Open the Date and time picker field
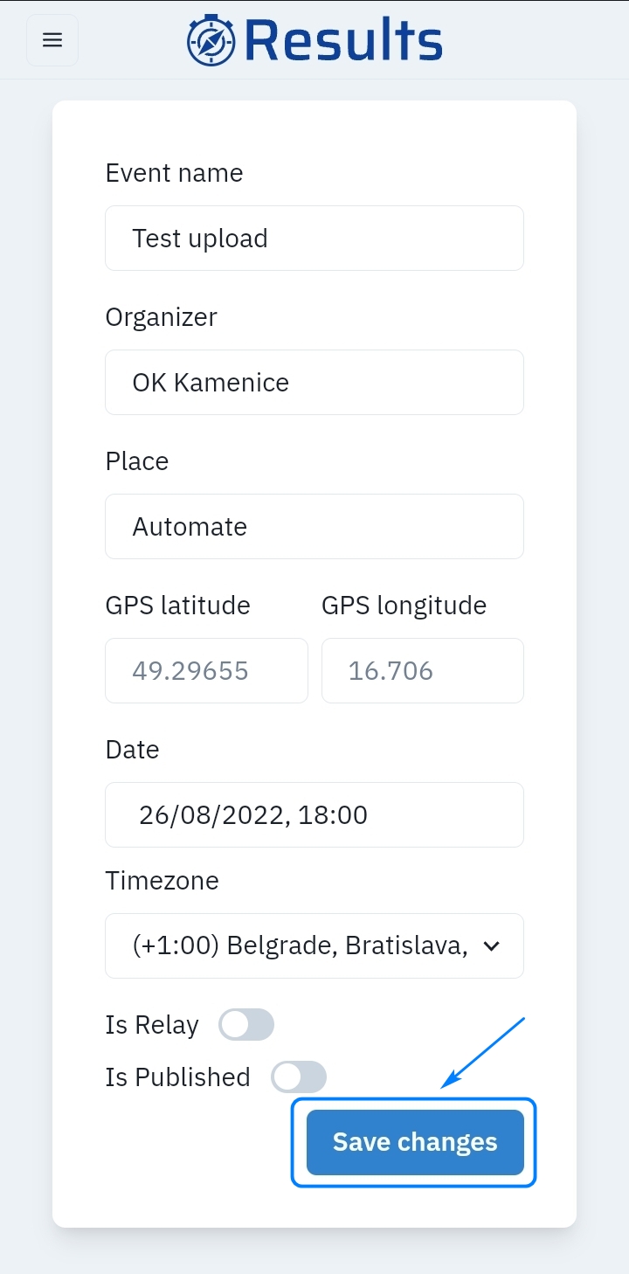The width and height of the screenshot is (629, 1274). tap(314, 814)
